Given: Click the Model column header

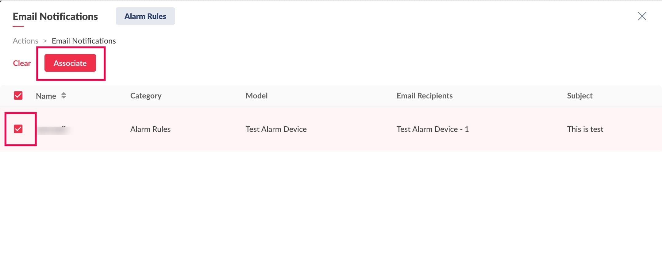Looking at the screenshot, I should pyautogui.click(x=256, y=96).
